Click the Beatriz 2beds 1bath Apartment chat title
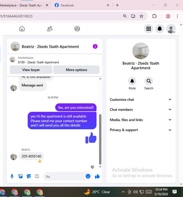The height and width of the screenshot is (197, 183). click(50, 46)
